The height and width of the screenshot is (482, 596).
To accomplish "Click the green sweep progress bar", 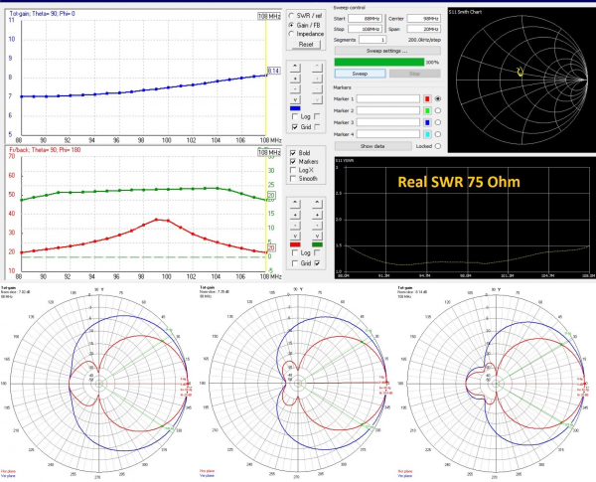I will click(379, 62).
